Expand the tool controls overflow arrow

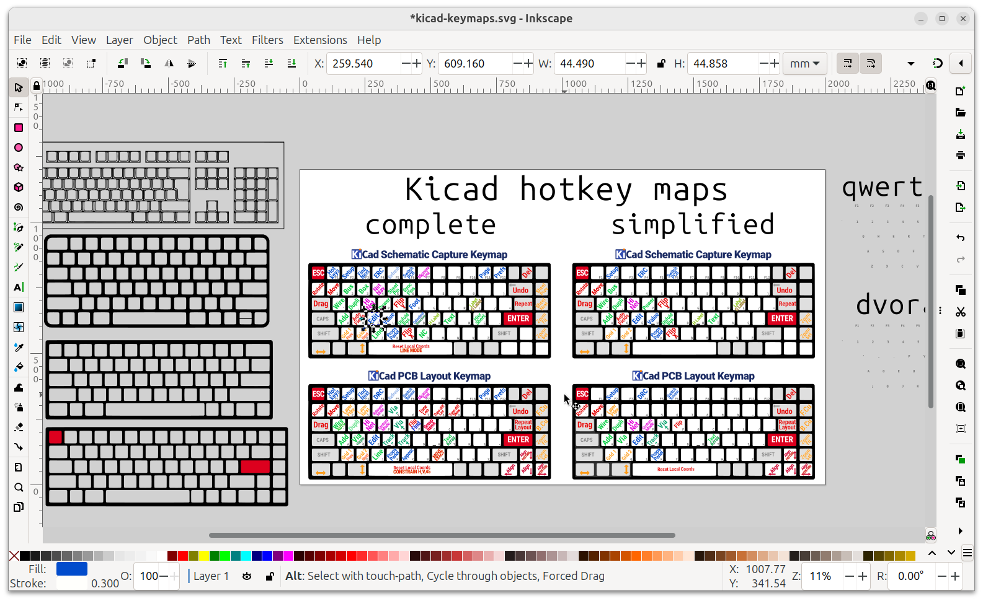coord(910,63)
